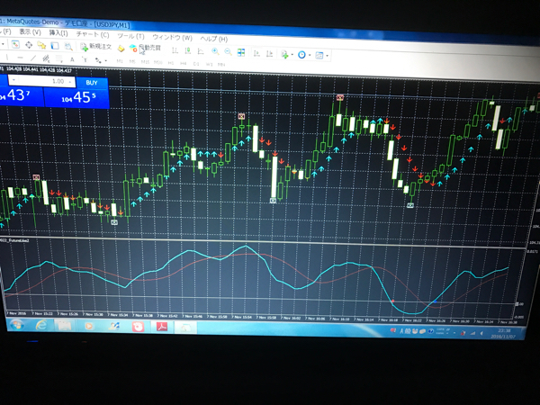The height and width of the screenshot is (405, 540).
Task: Open Internet Explorer from the taskbar
Action: coord(40,325)
